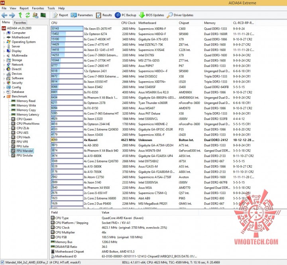This screenshot has width=287, height=265.
Task: Select the Software tree item
Action: pyautogui.click(x=18, y=78)
